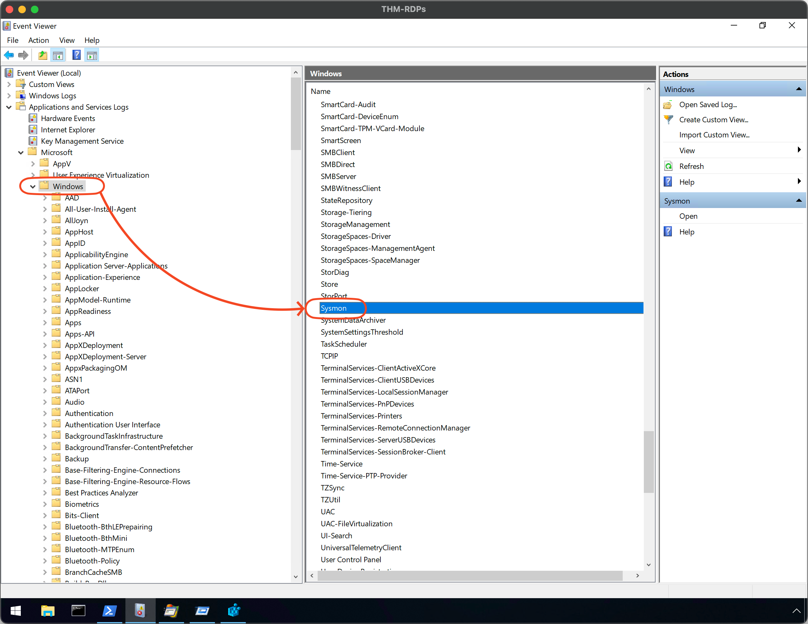Click the Open Saved Log folder icon

pos(668,105)
